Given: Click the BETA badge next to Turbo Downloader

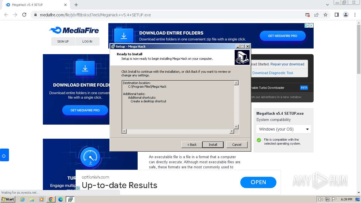Looking at the screenshot, I should [304, 88].
